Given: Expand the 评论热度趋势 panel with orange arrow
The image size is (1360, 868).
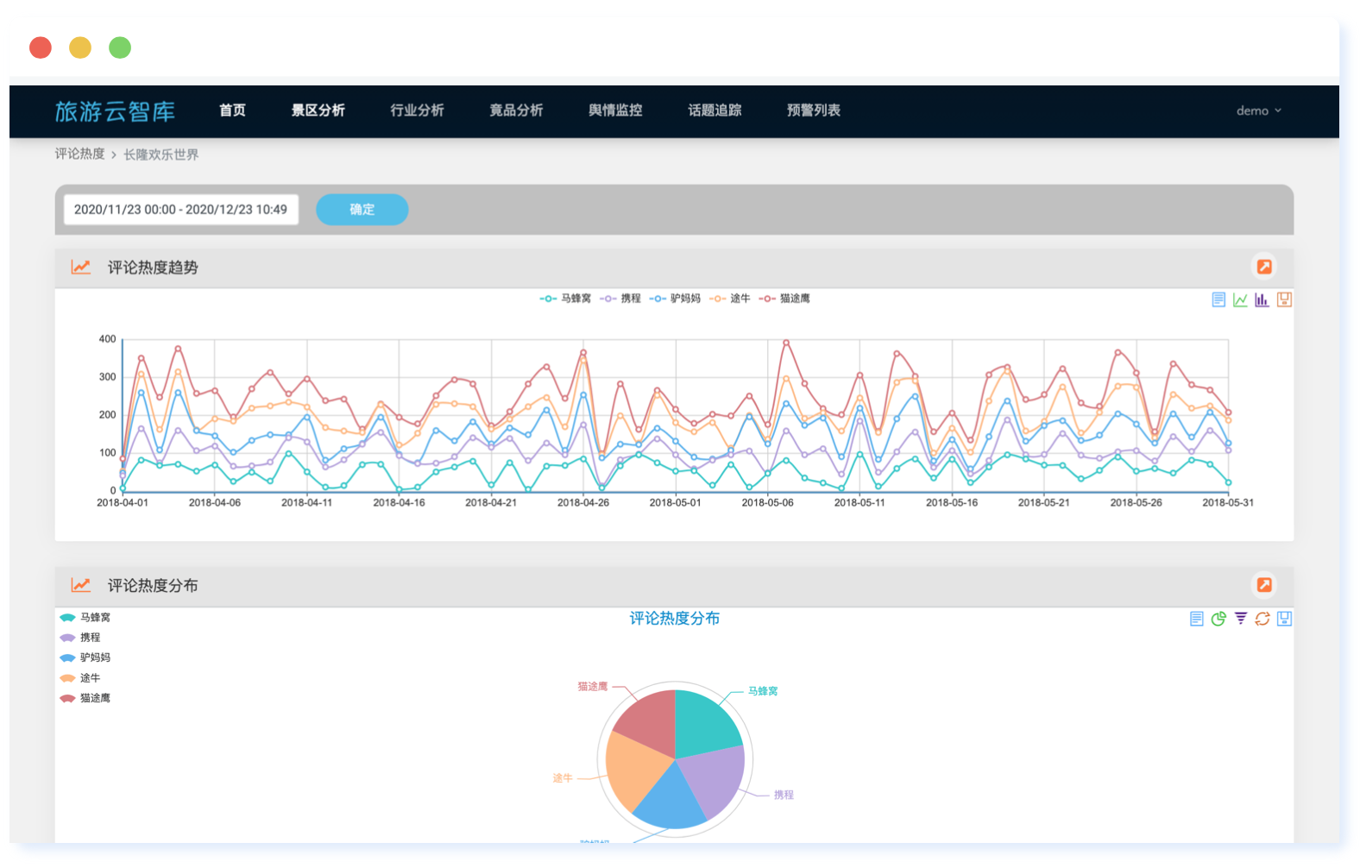Looking at the screenshot, I should point(1264,267).
